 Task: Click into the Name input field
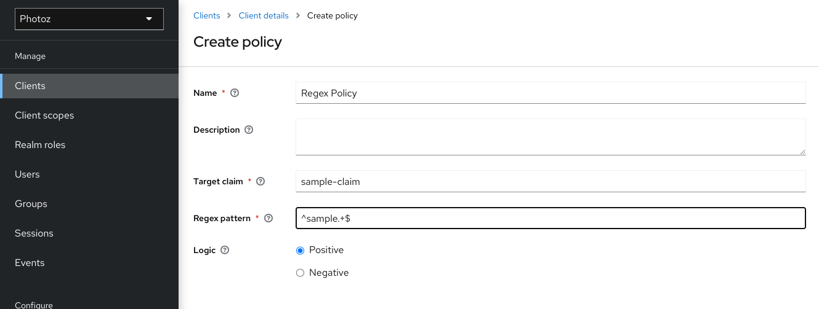550,93
